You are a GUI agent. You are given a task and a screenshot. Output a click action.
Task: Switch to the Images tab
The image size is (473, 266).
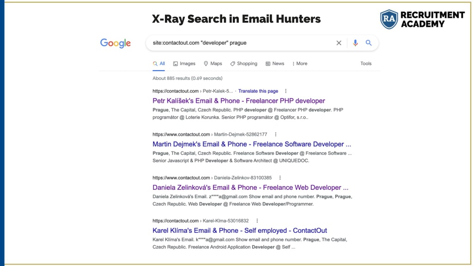coord(184,64)
